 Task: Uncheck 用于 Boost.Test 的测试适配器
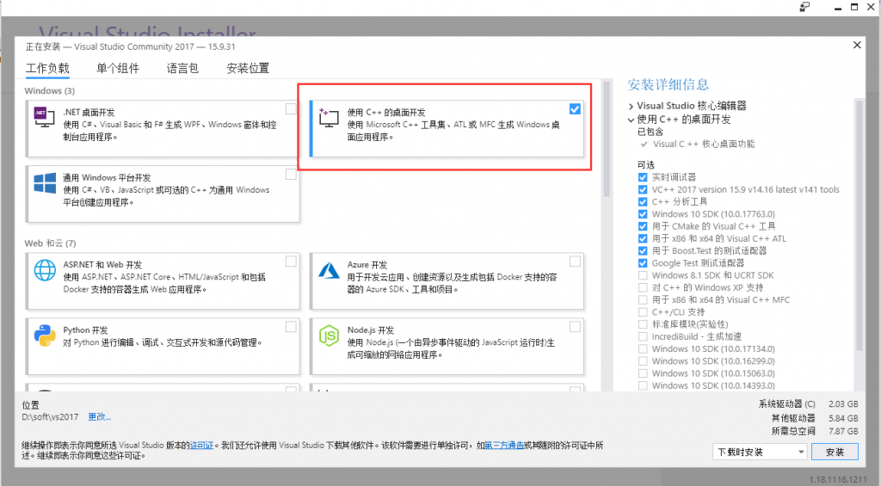tap(643, 250)
